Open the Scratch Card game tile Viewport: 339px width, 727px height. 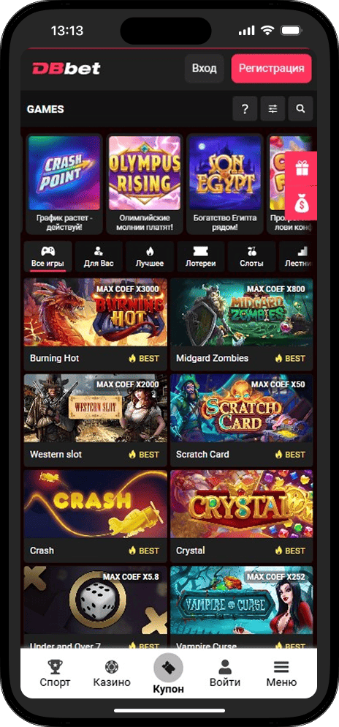241,420
